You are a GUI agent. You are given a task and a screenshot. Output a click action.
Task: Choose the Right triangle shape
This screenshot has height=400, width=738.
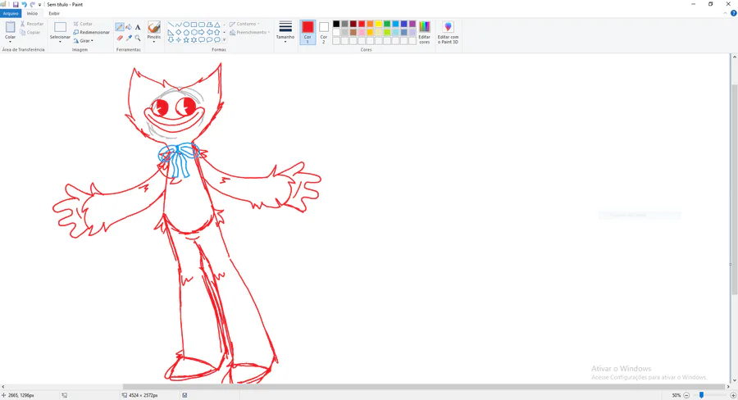(x=171, y=33)
